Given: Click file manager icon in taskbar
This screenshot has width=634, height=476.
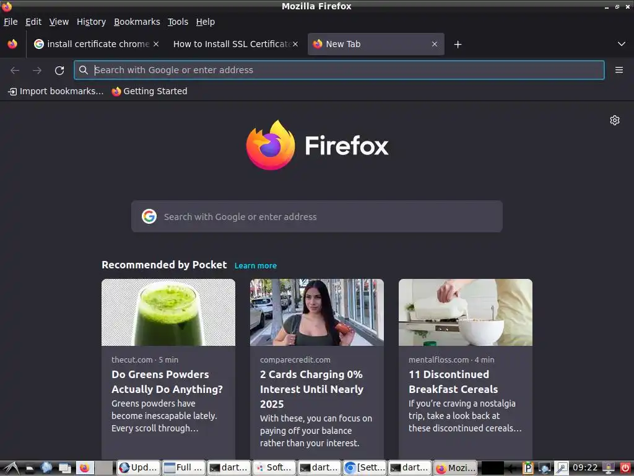Looking at the screenshot, I should coord(30,469).
